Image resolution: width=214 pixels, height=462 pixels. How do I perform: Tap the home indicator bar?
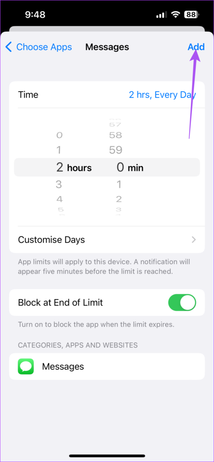pyautogui.click(x=107, y=456)
